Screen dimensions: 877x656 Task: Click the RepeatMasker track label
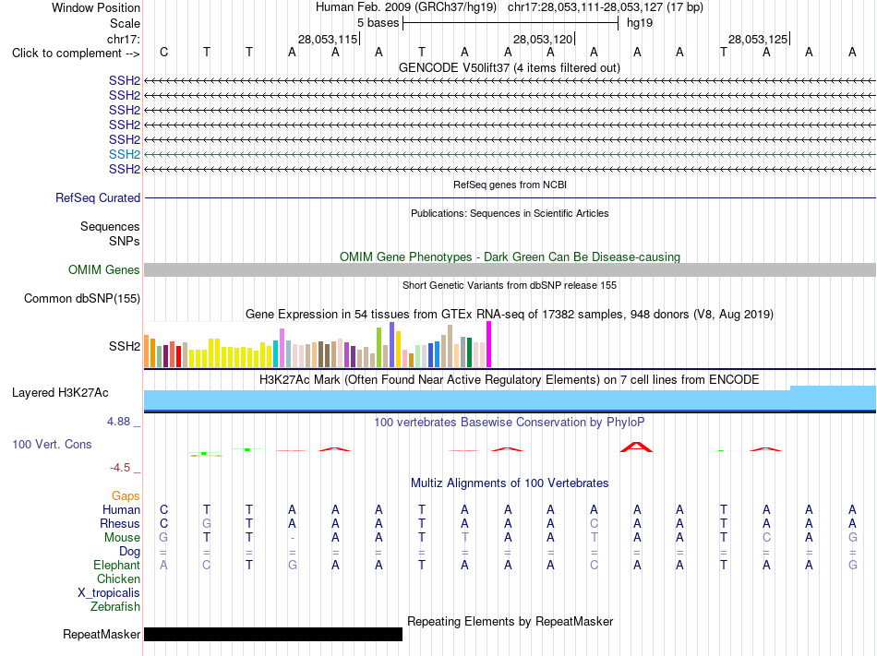(102, 634)
